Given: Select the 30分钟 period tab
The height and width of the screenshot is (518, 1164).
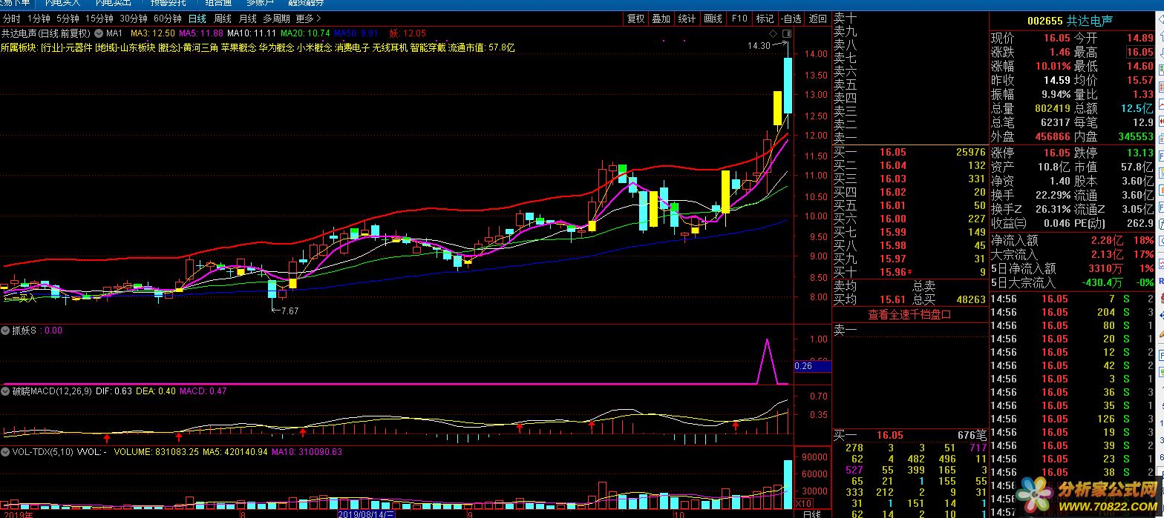Looking at the screenshot, I should tap(134, 19).
